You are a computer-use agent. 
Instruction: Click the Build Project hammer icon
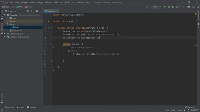pyautogui.click(x=147, y=7)
